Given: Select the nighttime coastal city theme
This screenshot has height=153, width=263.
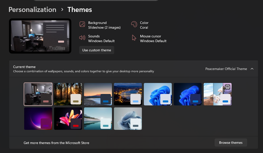Looking at the screenshot, I should [x=128, y=94].
